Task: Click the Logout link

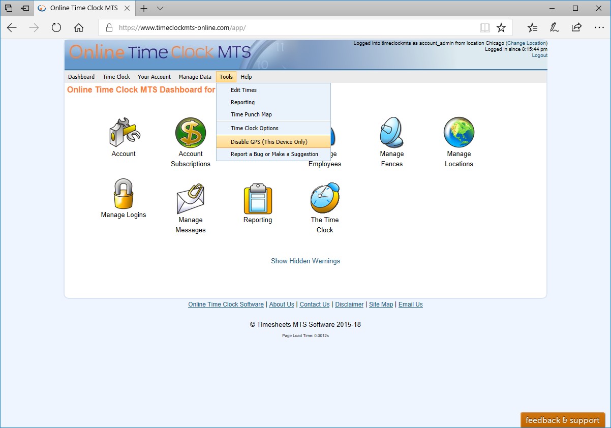Action: 540,55
